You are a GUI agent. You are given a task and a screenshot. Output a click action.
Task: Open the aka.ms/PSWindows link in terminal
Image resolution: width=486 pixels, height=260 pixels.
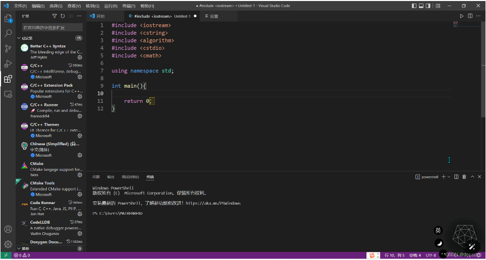213,203
